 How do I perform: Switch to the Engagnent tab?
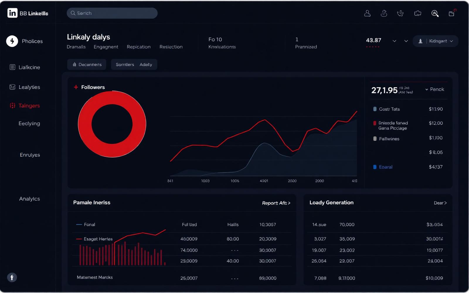[x=106, y=47]
